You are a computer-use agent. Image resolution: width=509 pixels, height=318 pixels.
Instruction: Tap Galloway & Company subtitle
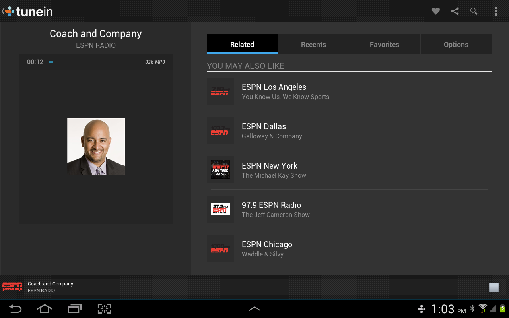point(272,136)
